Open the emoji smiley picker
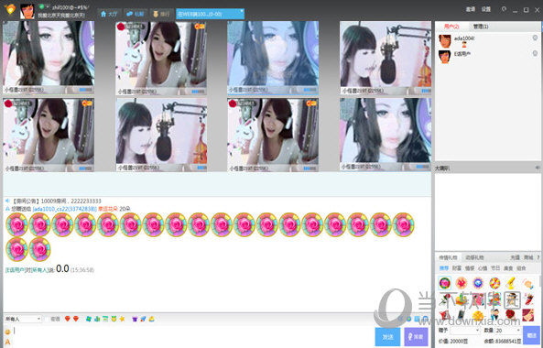The height and width of the screenshot is (348, 543). tap(7, 332)
